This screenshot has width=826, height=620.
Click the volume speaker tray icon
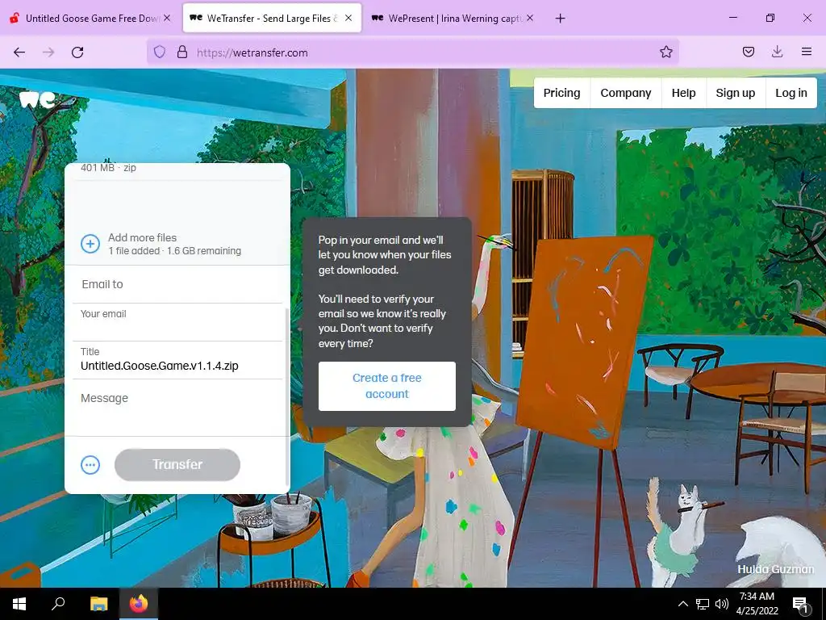[722, 604]
